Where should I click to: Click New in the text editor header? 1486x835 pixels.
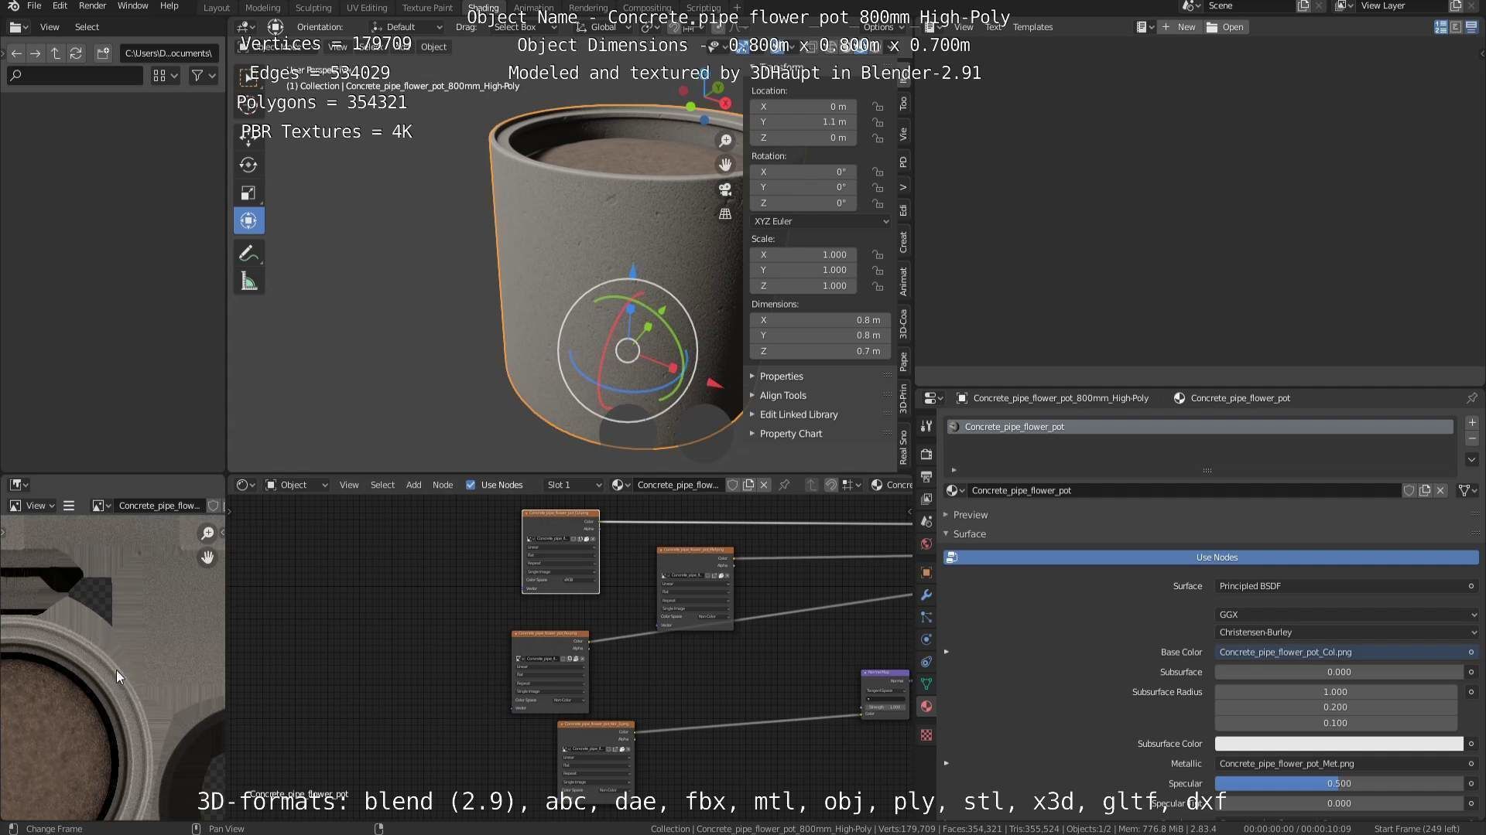click(x=1179, y=27)
